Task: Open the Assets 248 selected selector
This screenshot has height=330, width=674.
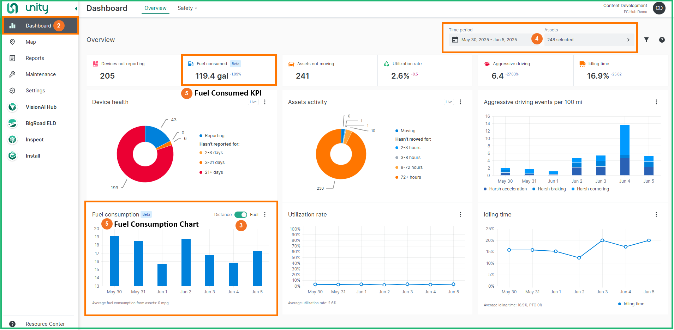Action: (x=588, y=40)
